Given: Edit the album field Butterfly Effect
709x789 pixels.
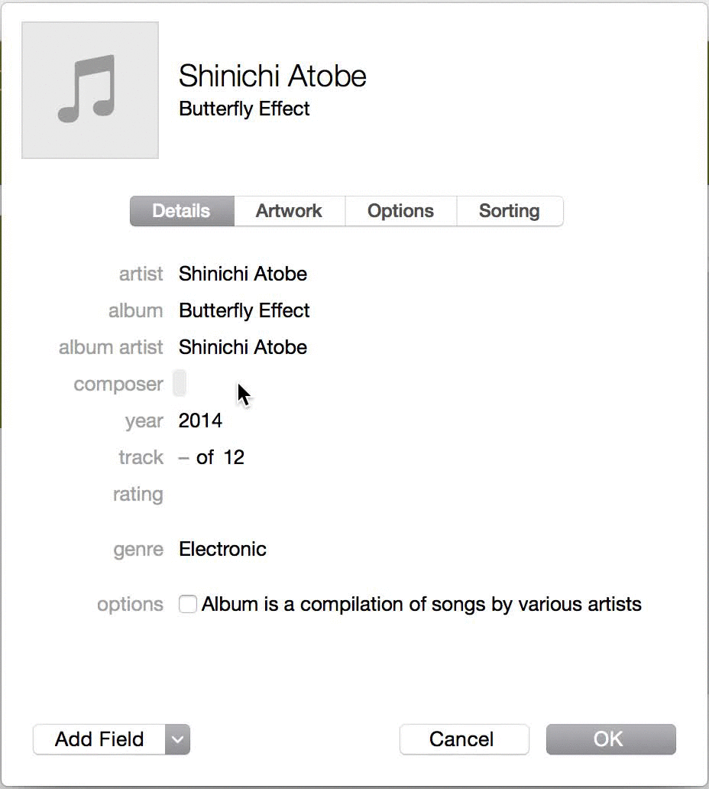Looking at the screenshot, I should point(244,310).
